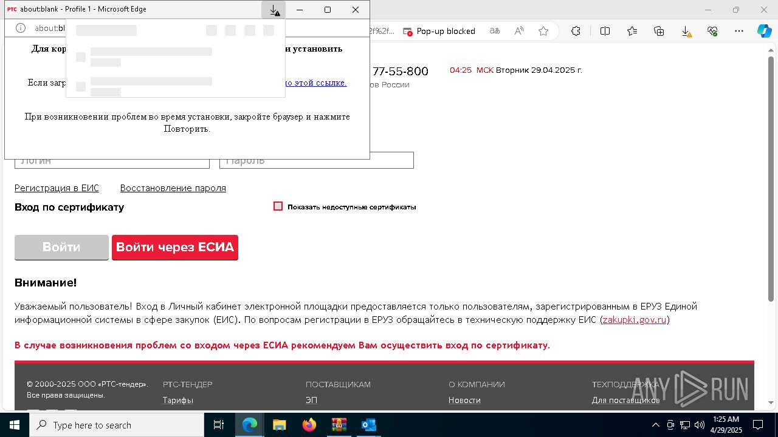Toggle Показать недоступные сертификаты checkbox

pos(278,206)
